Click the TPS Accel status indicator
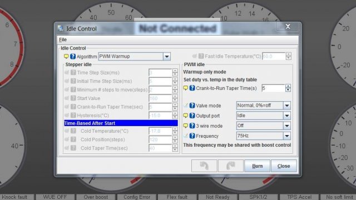 tap(299, 197)
